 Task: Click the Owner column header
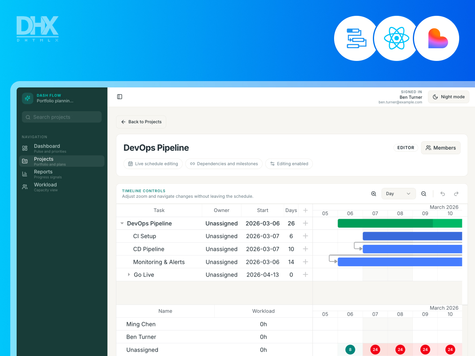(222, 210)
